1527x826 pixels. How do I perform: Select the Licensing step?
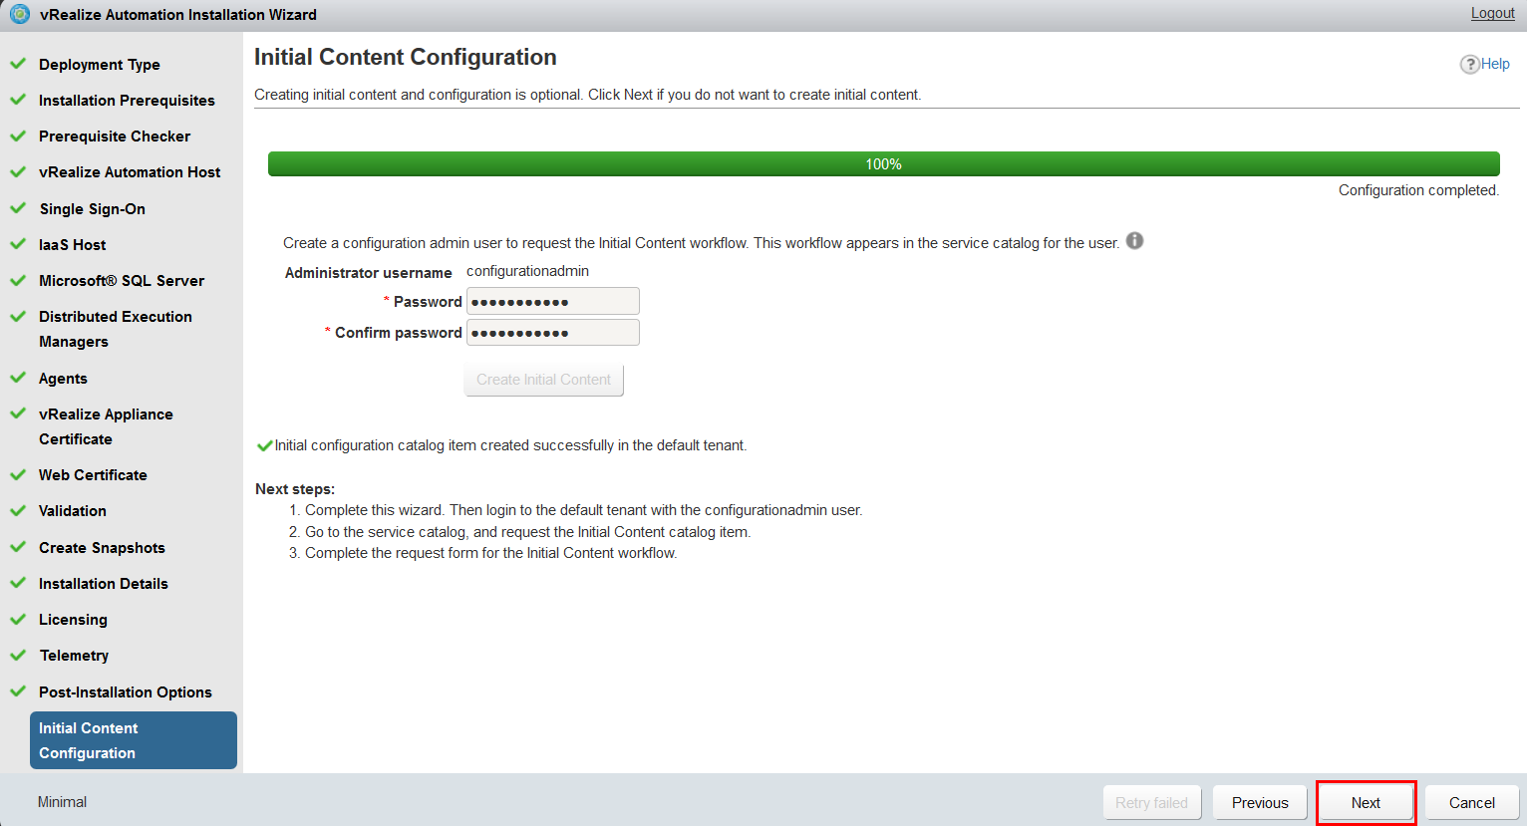(x=73, y=619)
